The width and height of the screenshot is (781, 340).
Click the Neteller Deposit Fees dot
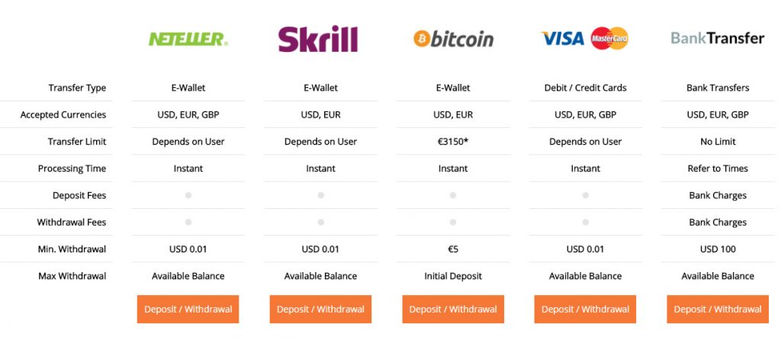pyautogui.click(x=188, y=196)
